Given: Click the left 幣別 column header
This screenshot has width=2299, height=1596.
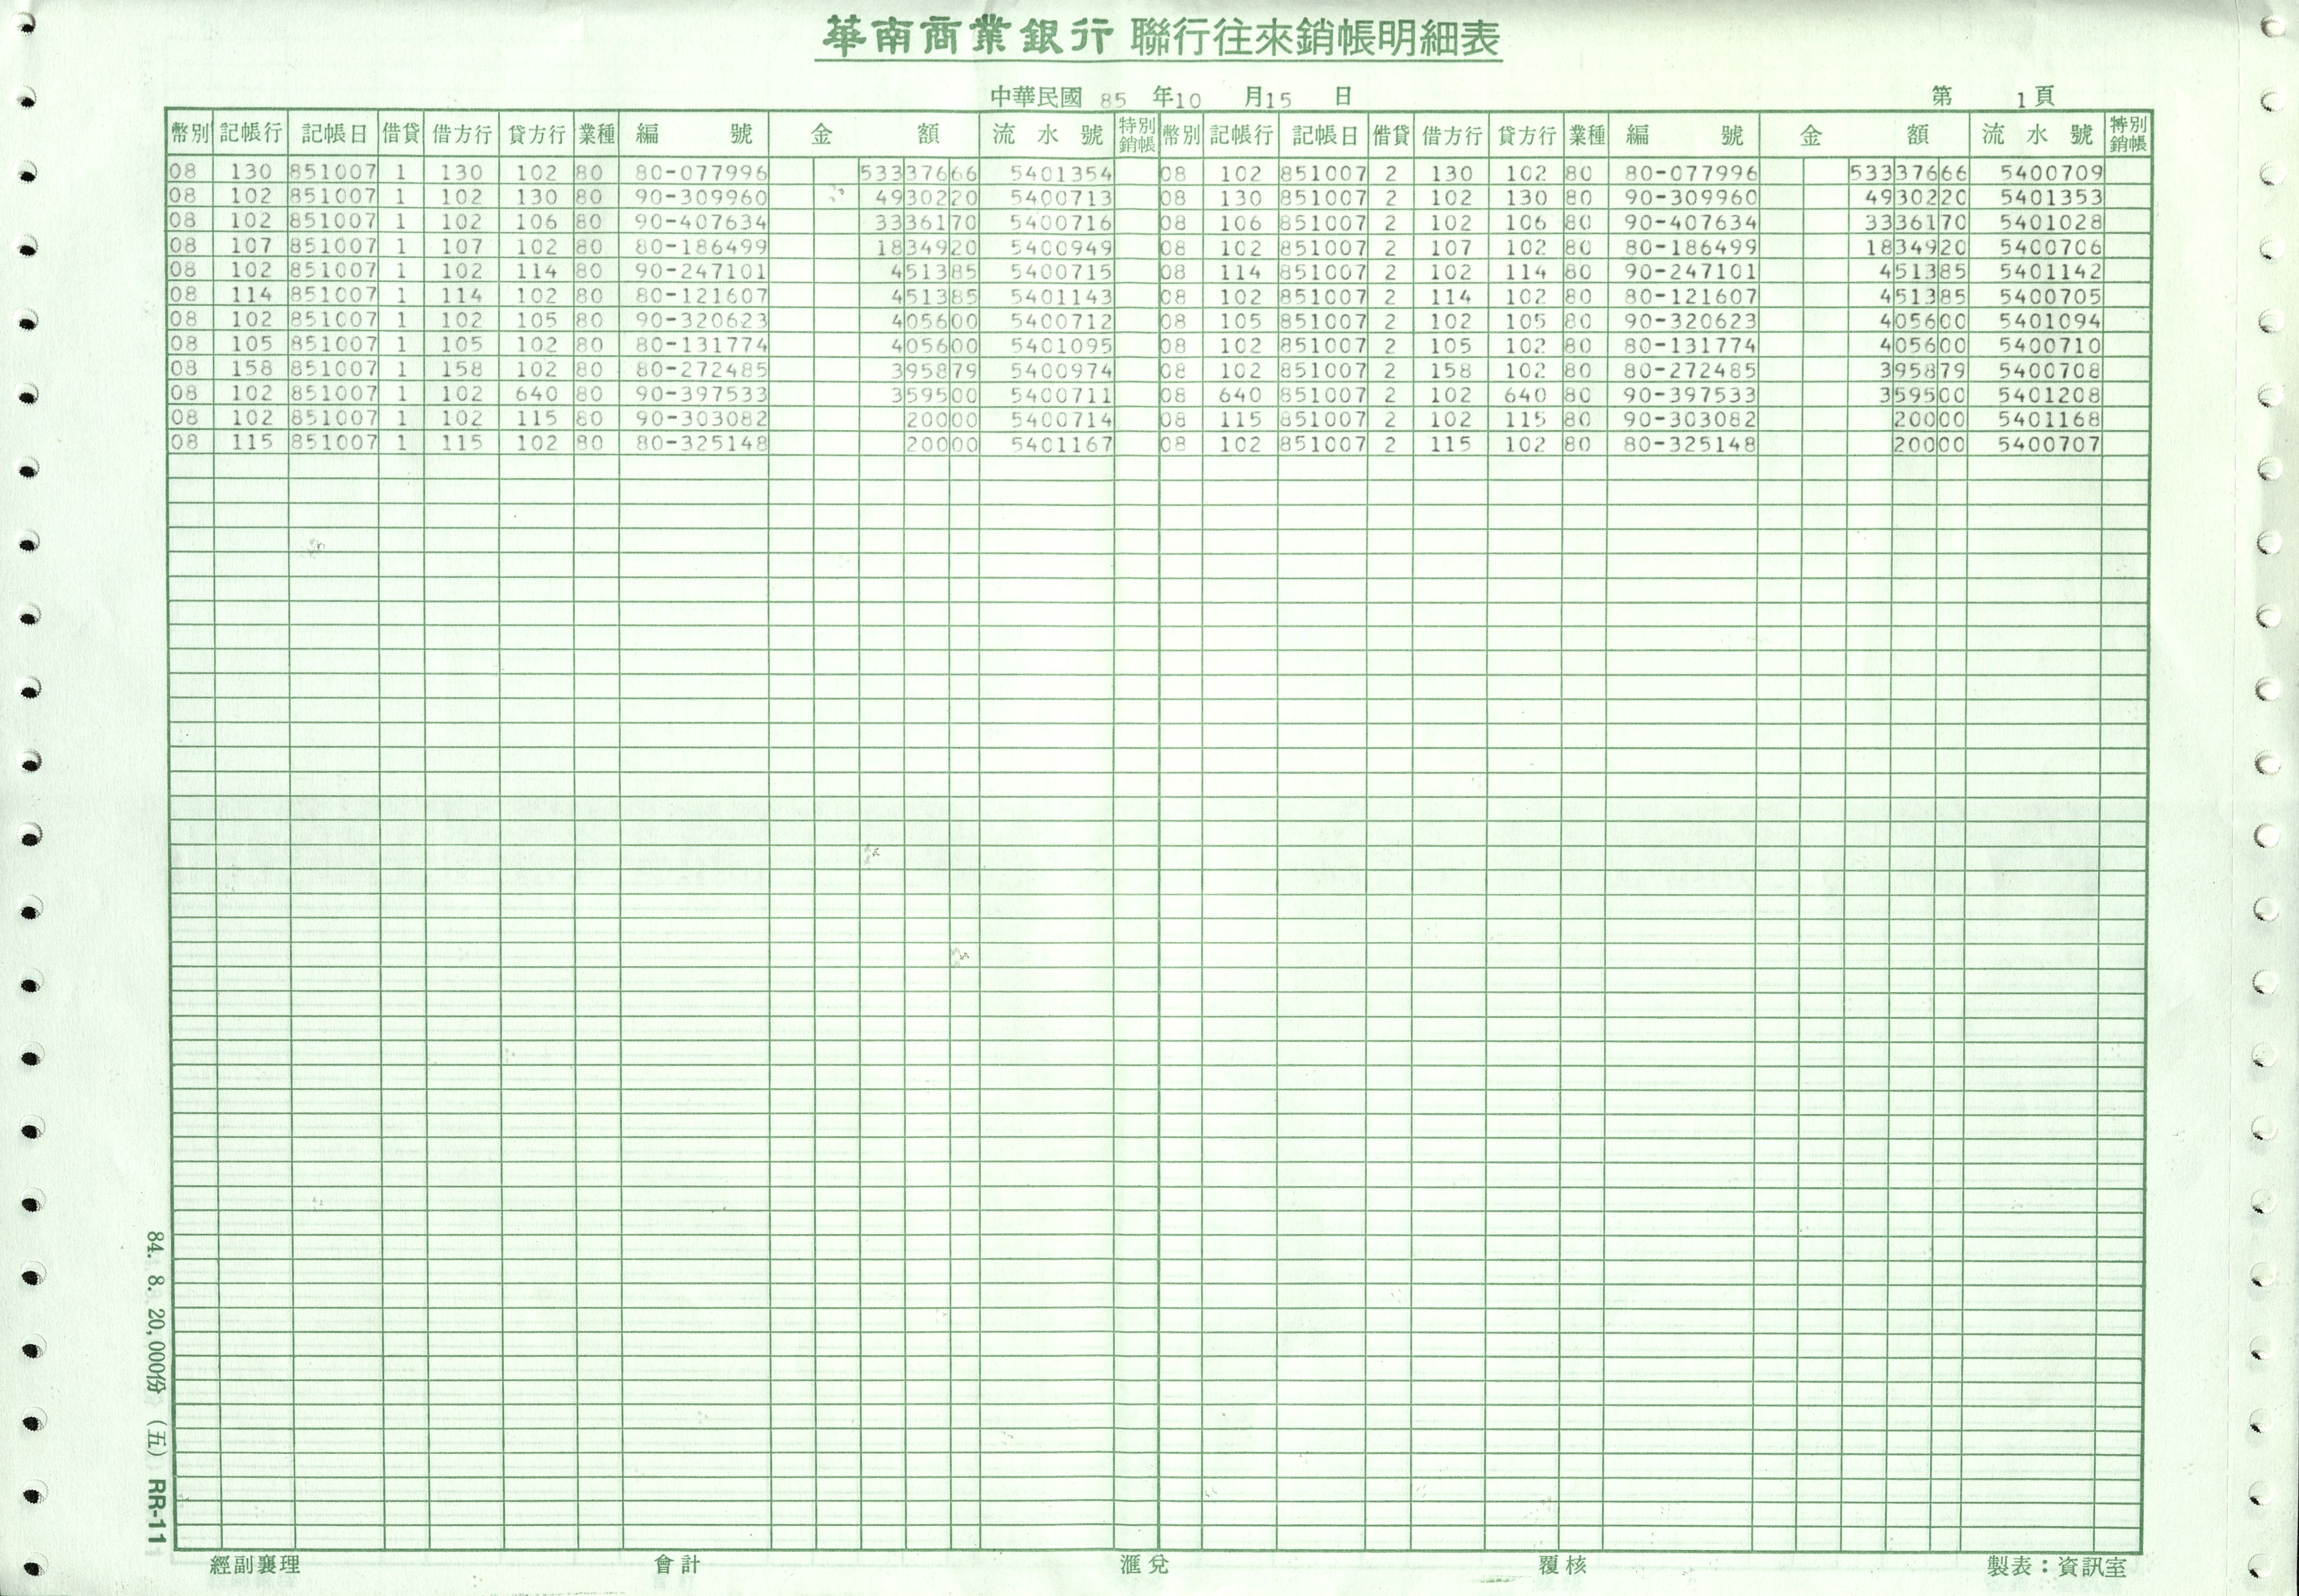Looking at the screenshot, I should (189, 133).
